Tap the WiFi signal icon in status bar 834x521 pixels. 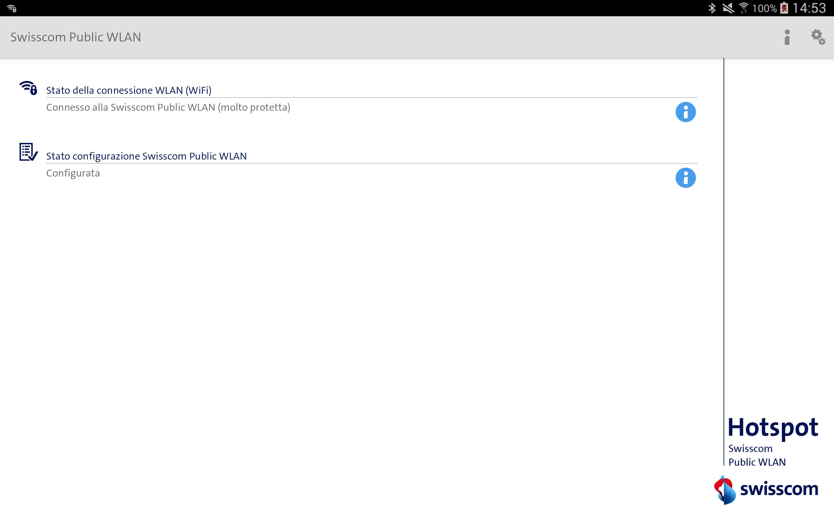pyautogui.click(x=744, y=8)
